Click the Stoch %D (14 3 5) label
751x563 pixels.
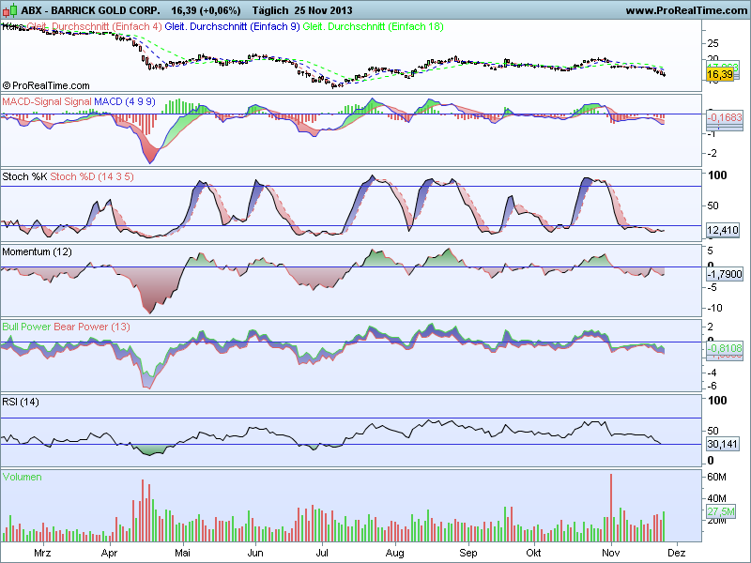click(92, 176)
